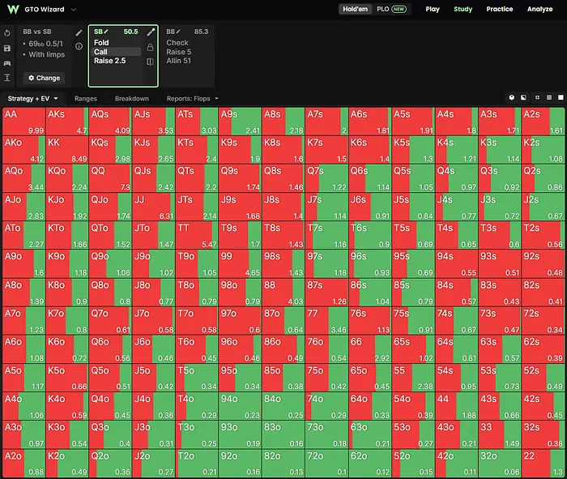
Task: Click the 22 hand cell
Action: (544, 463)
